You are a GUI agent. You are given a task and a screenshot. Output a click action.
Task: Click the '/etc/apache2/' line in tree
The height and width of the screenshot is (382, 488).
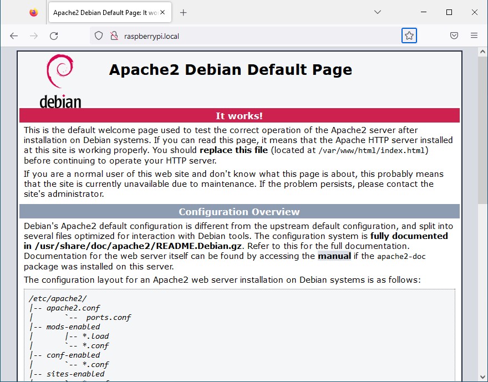58,299
